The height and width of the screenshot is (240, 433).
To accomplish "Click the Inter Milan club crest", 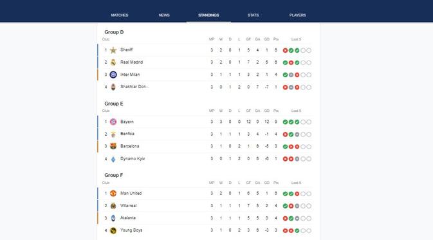I will [x=113, y=75].
